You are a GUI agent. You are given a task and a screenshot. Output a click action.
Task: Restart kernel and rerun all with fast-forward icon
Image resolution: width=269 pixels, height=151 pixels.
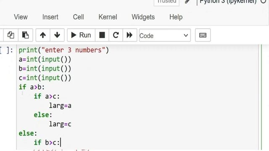coord(130,35)
